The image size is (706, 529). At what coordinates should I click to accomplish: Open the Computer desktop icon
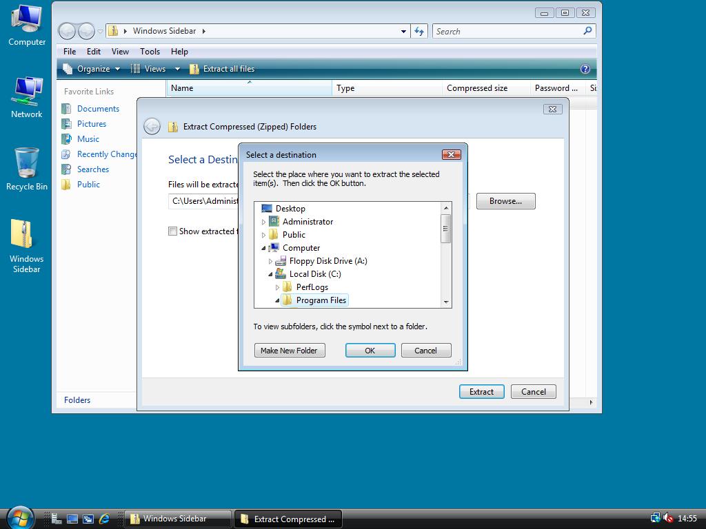[x=27, y=25]
